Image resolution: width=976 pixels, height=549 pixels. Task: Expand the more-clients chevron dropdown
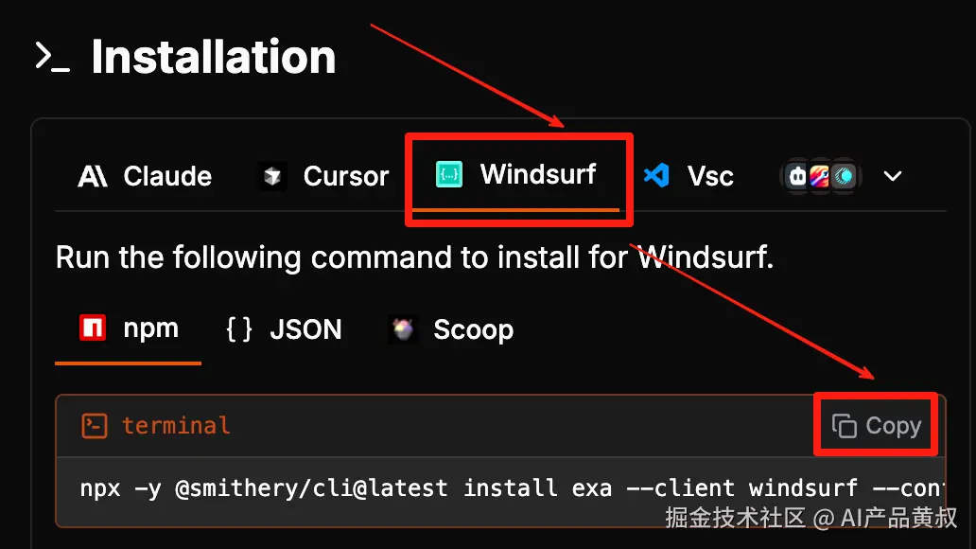click(x=893, y=176)
